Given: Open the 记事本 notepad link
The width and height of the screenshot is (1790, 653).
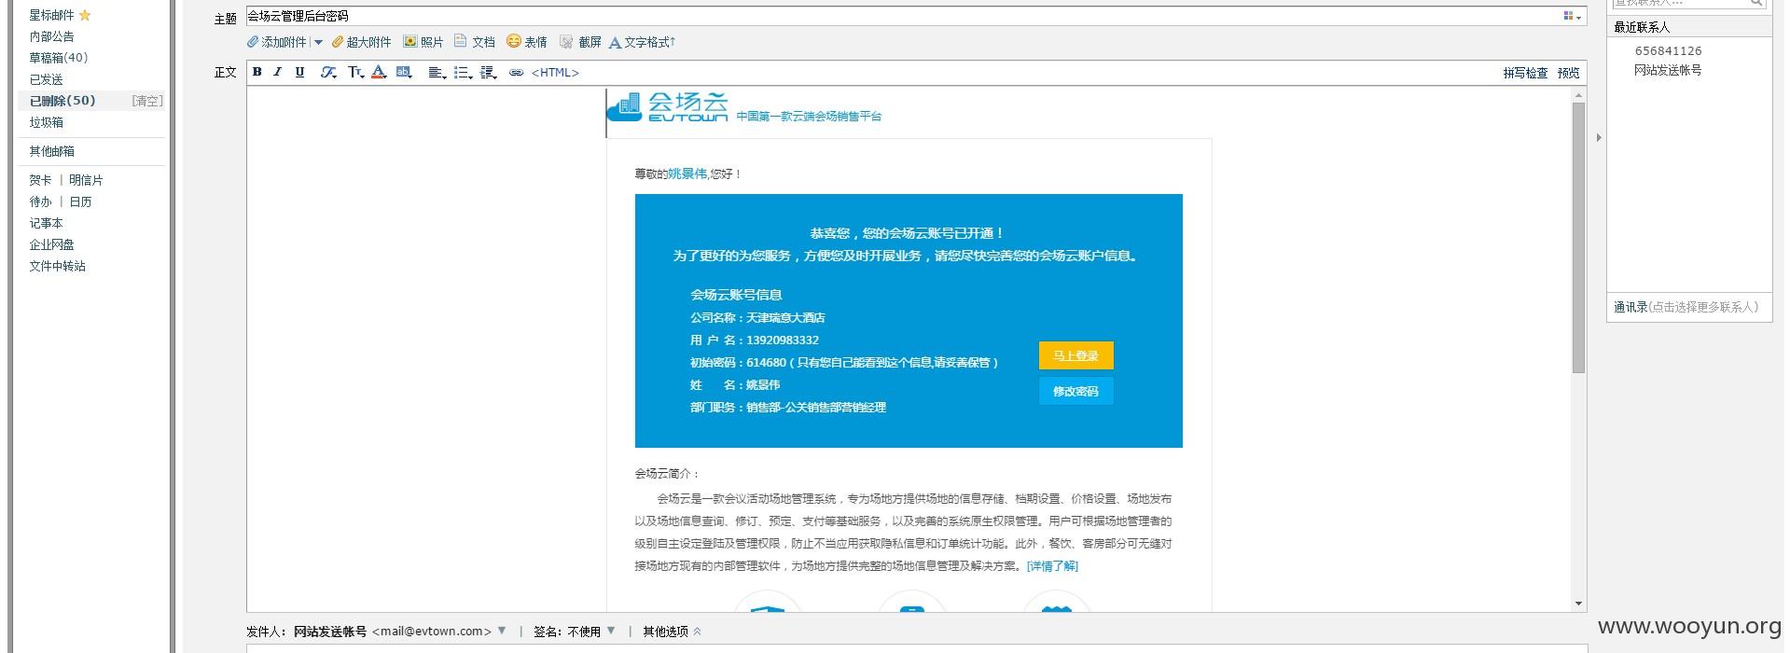Looking at the screenshot, I should pyautogui.click(x=46, y=223).
